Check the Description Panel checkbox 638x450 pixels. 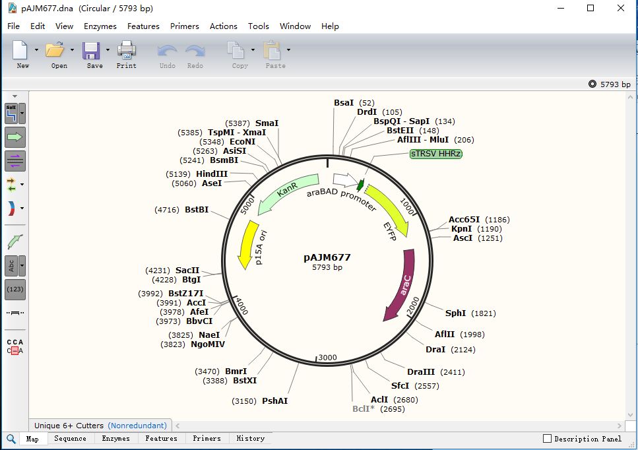click(x=547, y=439)
